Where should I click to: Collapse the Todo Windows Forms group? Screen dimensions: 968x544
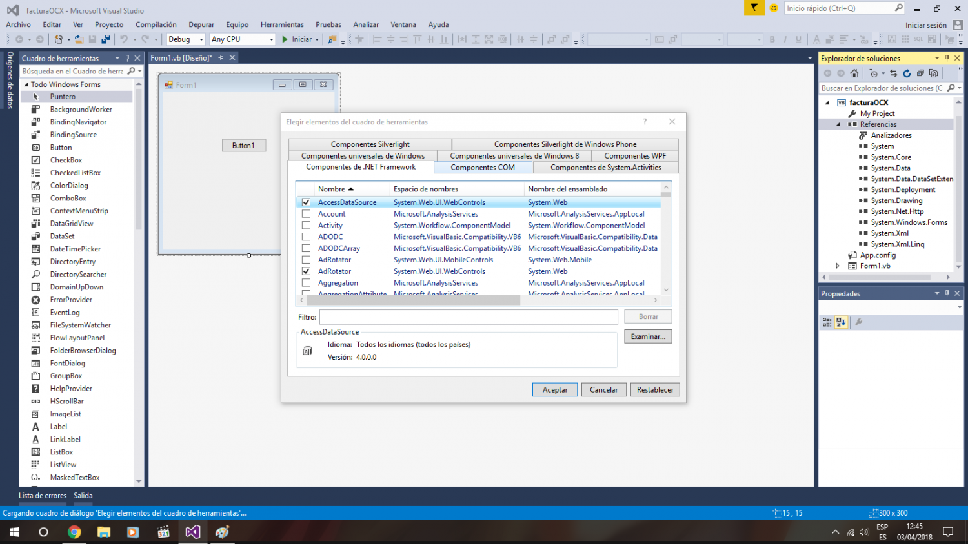[26, 84]
